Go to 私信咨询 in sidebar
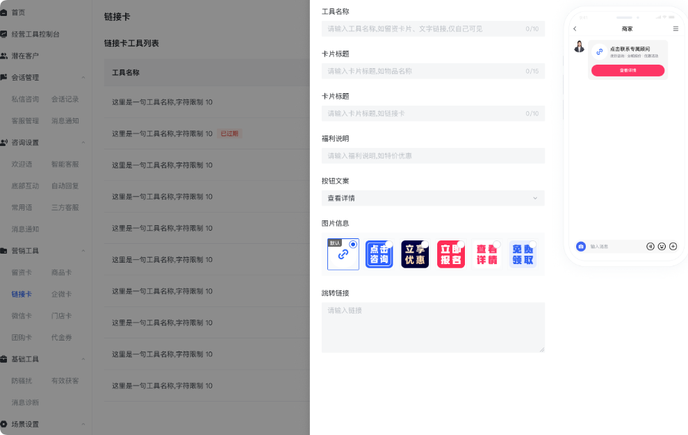Image resolution: width=688 pixels, height=435 pixels. click(25, 99)
